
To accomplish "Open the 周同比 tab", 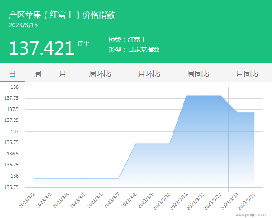I will coord(198,74).
